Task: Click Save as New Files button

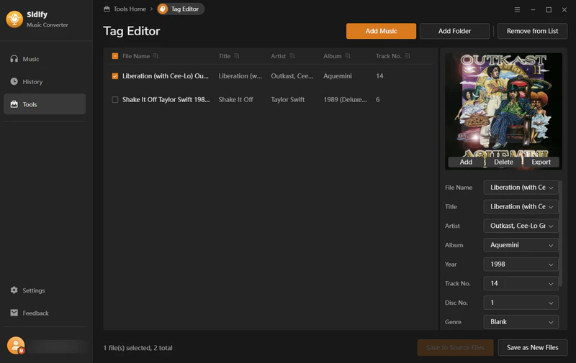Action: pos(532,347)
